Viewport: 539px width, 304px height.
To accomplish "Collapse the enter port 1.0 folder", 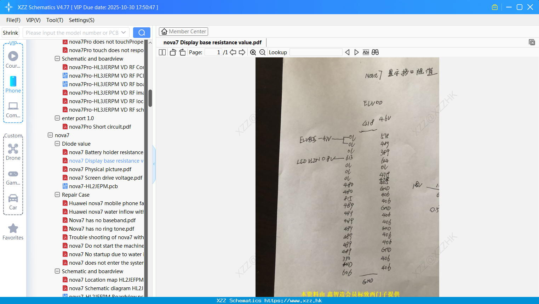I will point(57,118).
